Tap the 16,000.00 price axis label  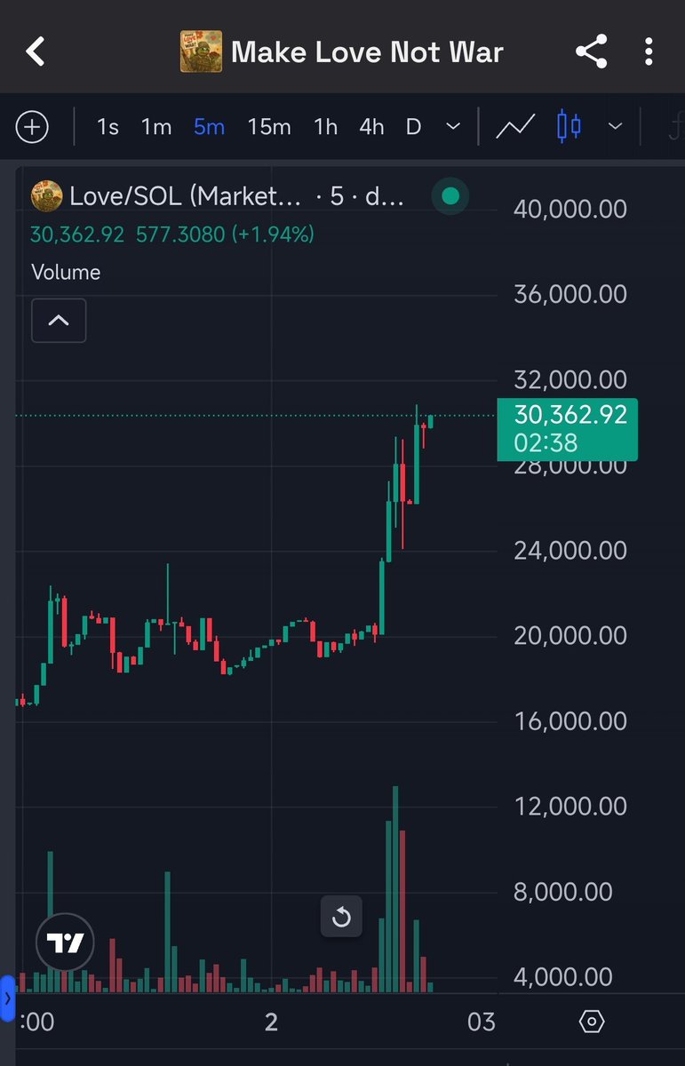(570, 721)
